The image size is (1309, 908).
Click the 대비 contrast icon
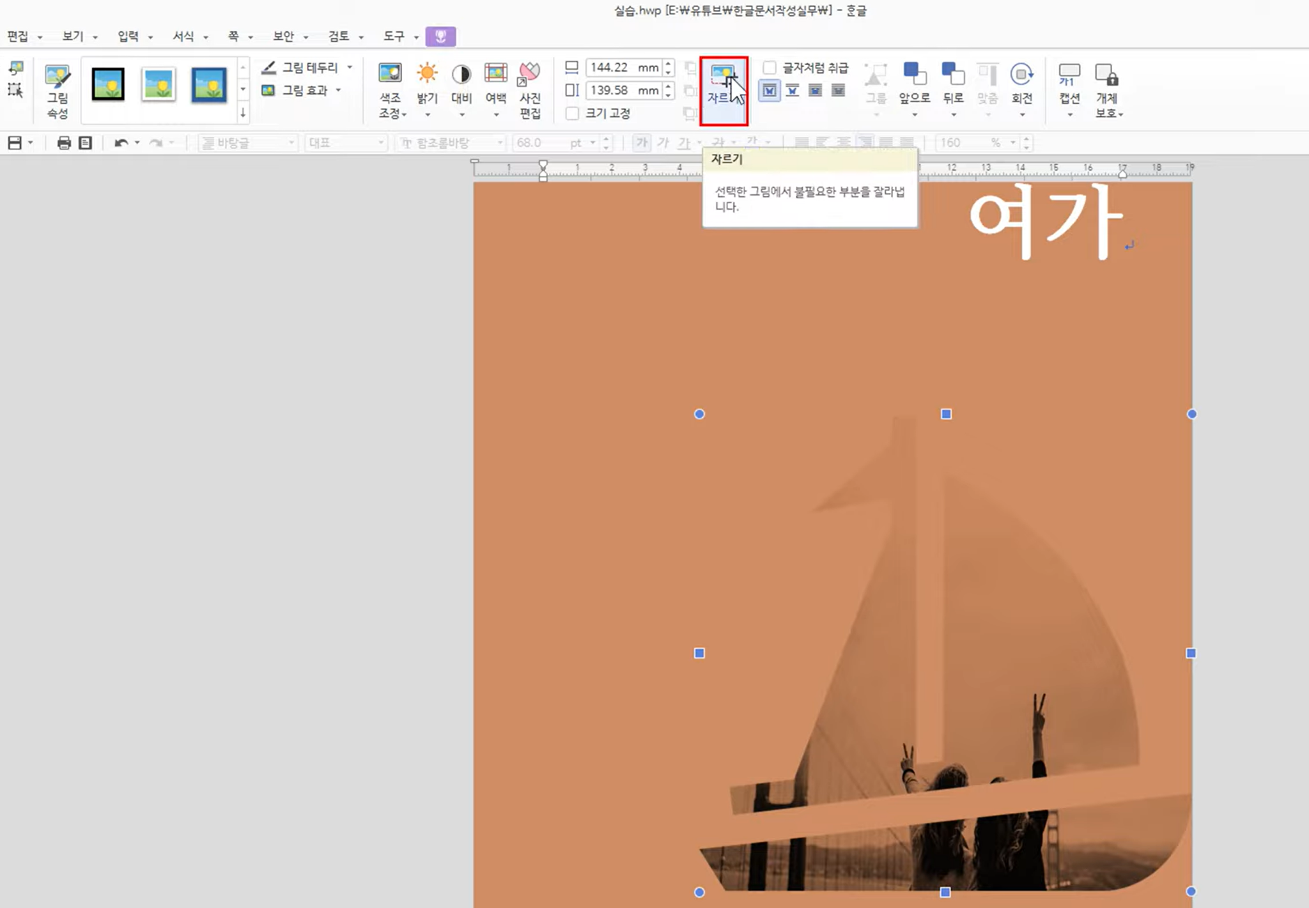coord(461,74)
